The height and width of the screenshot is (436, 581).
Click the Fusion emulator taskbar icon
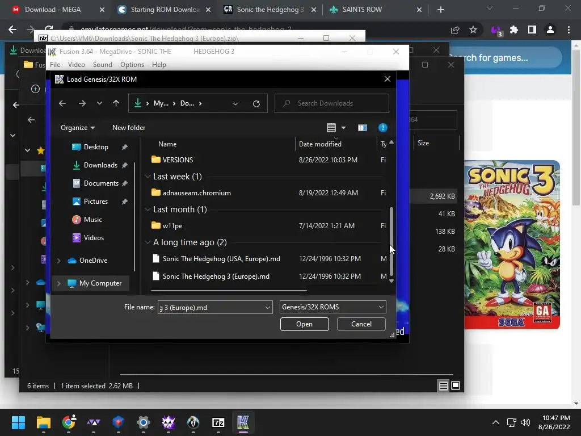tap(243, 422)
